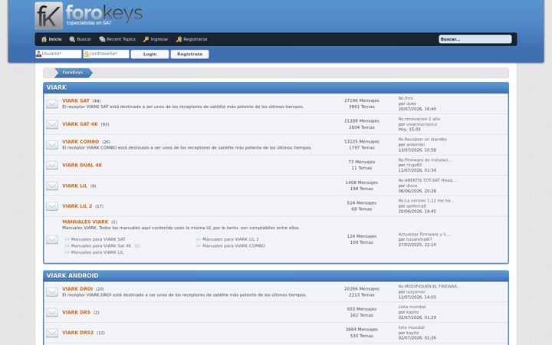Open the VIARK SAT 4K forum

(80, 124)
